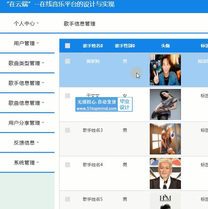The image size is (208, 209).
Task: Expand arrow next to 反馈信息
Action: coord(38,142)
